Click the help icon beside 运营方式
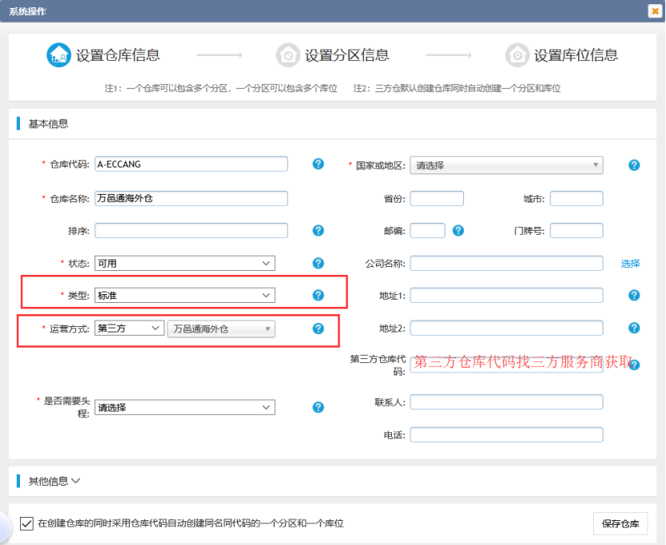The image size is (666, 545). click(x=317, y=328)
